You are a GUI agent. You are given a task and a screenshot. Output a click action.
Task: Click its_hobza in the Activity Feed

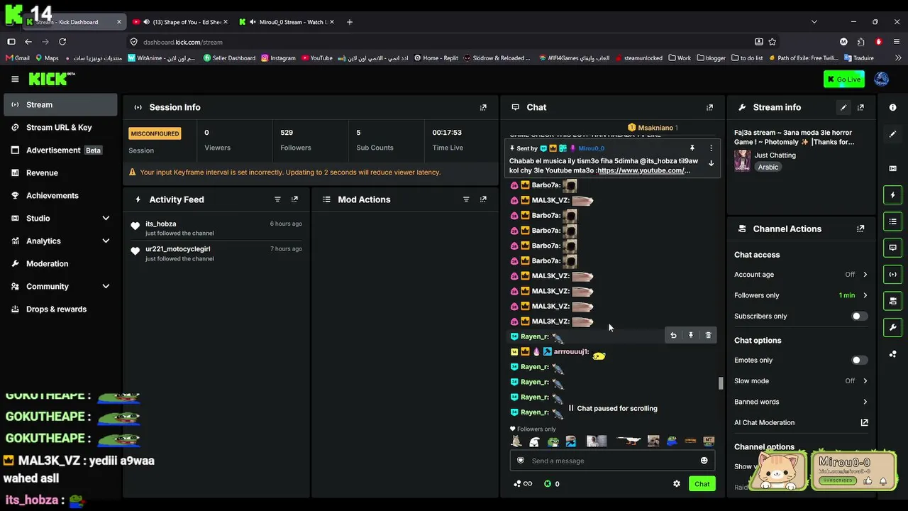pyautogui.click(x=161, y=224)
